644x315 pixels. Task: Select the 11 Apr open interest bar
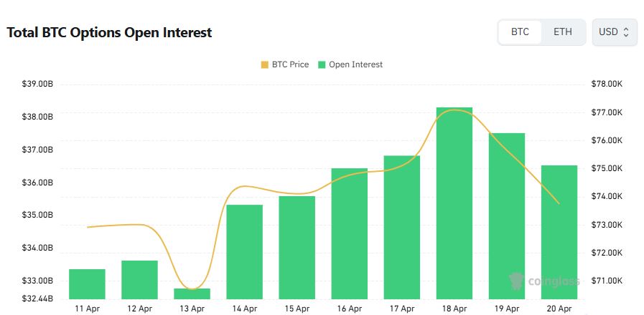(87, 284)
